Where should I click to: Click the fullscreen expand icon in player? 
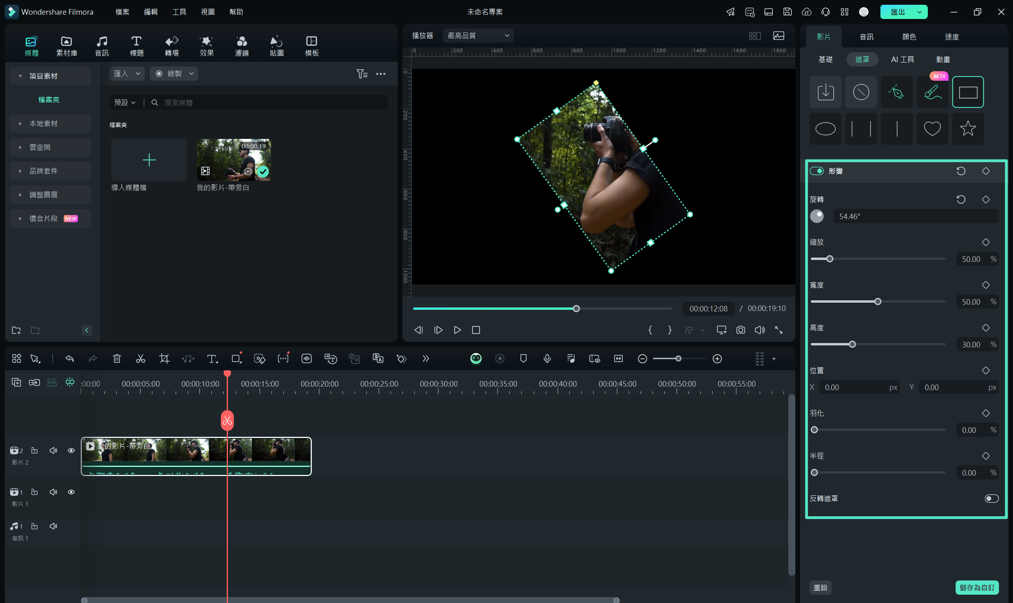click(x=778, y=330)
